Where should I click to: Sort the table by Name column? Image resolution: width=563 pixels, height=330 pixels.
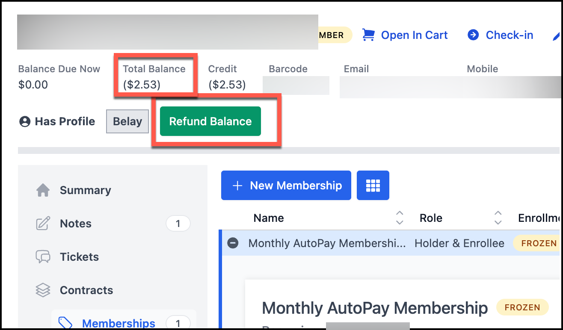(x=400, y=218)
